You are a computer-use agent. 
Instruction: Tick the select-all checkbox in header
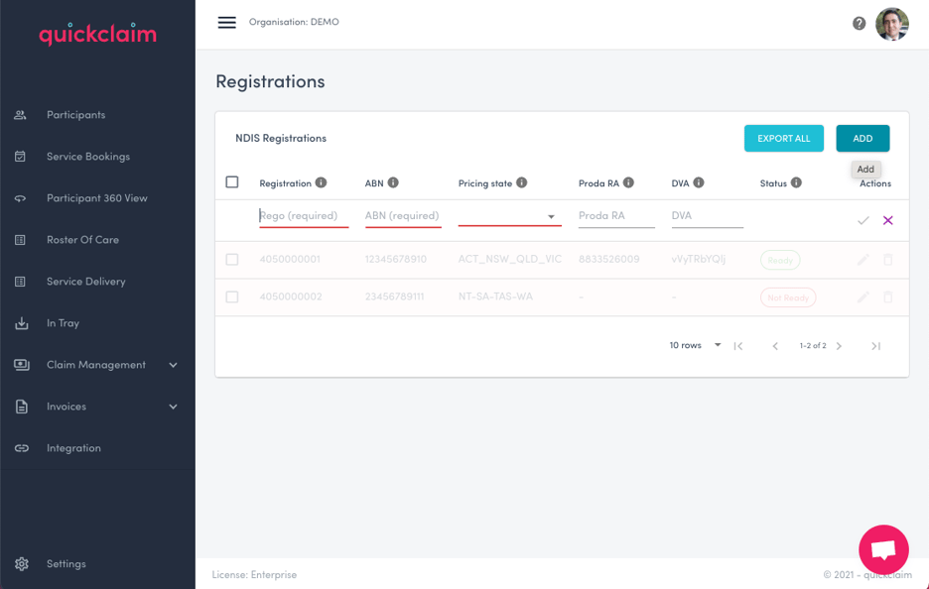coord(232,182)
